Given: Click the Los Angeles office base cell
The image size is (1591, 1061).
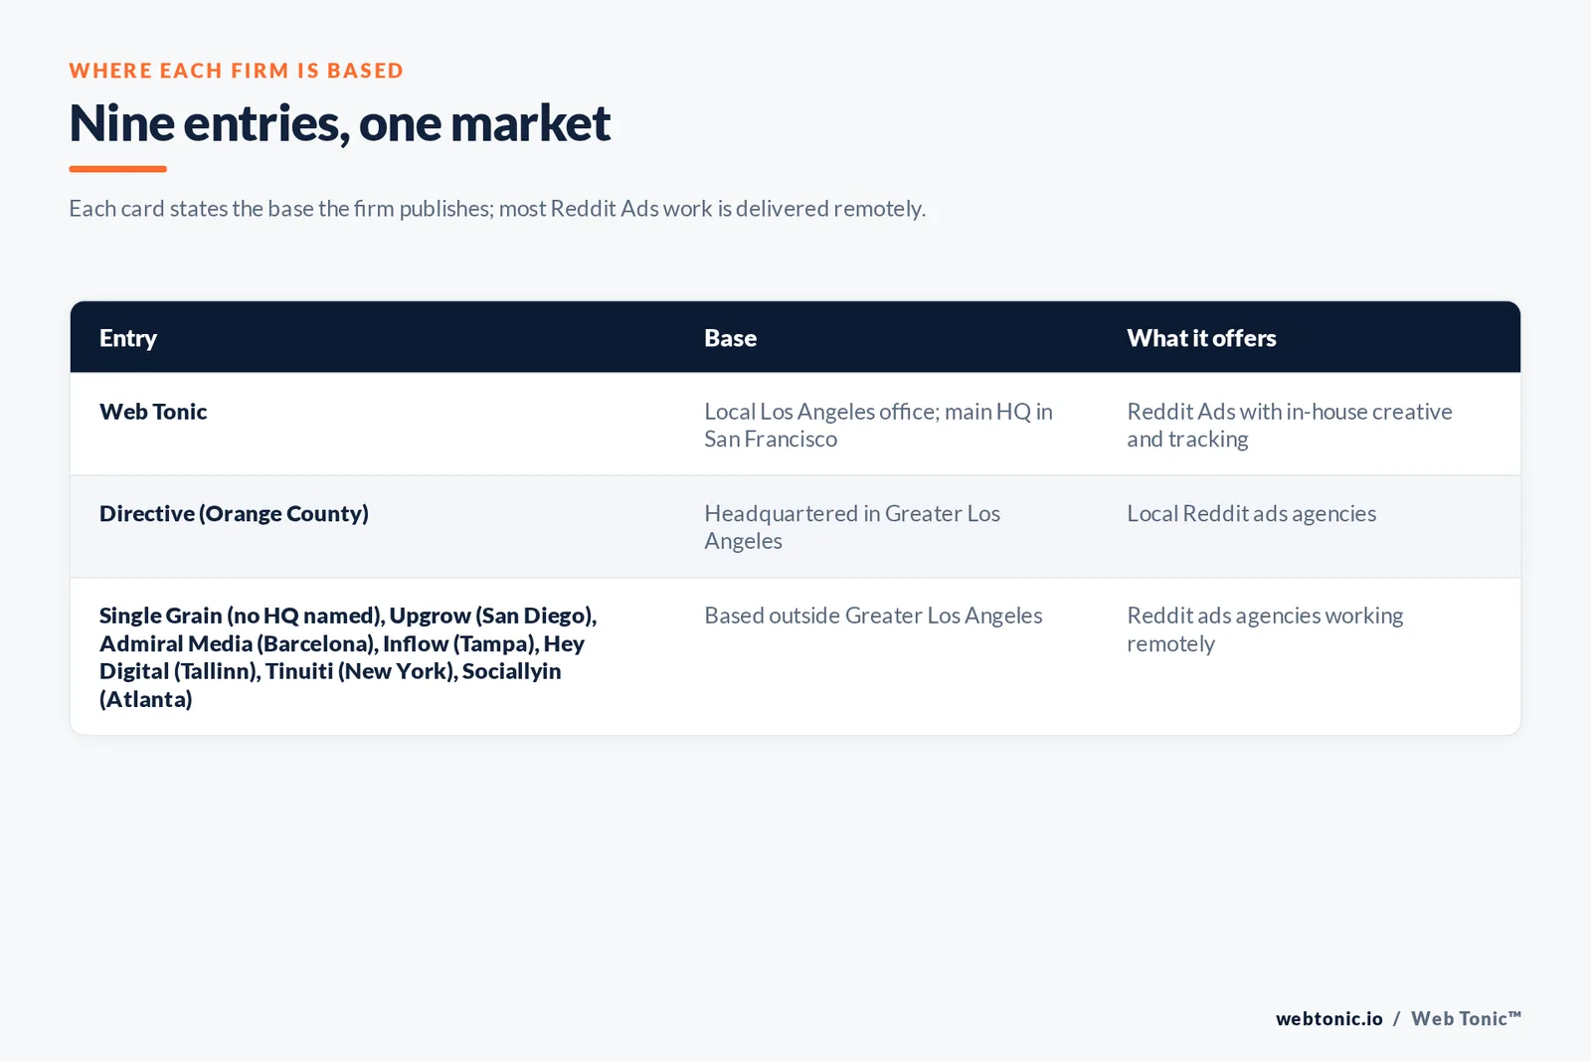Looking at the screenshot, I should pos(878,426).
